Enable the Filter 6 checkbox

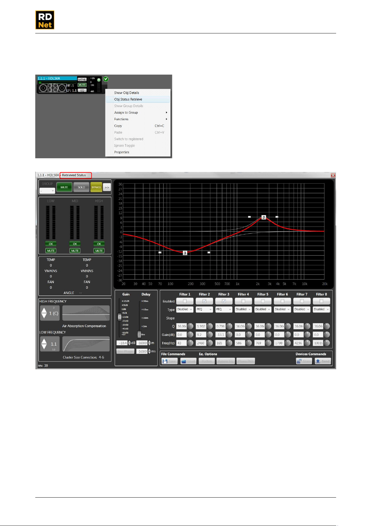(x=282, y=301)
